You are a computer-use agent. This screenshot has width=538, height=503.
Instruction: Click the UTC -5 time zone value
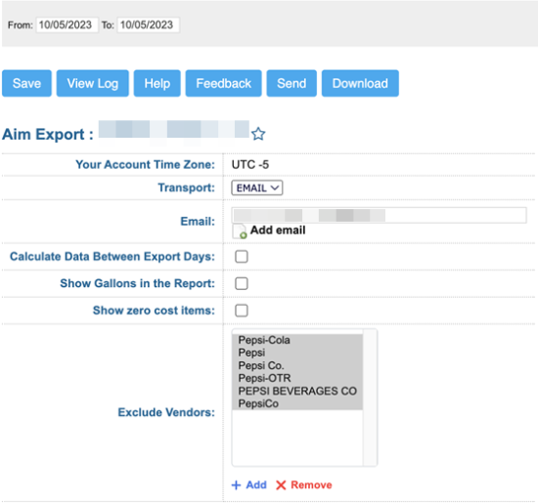pyautogui.click(x=250, y=164)
